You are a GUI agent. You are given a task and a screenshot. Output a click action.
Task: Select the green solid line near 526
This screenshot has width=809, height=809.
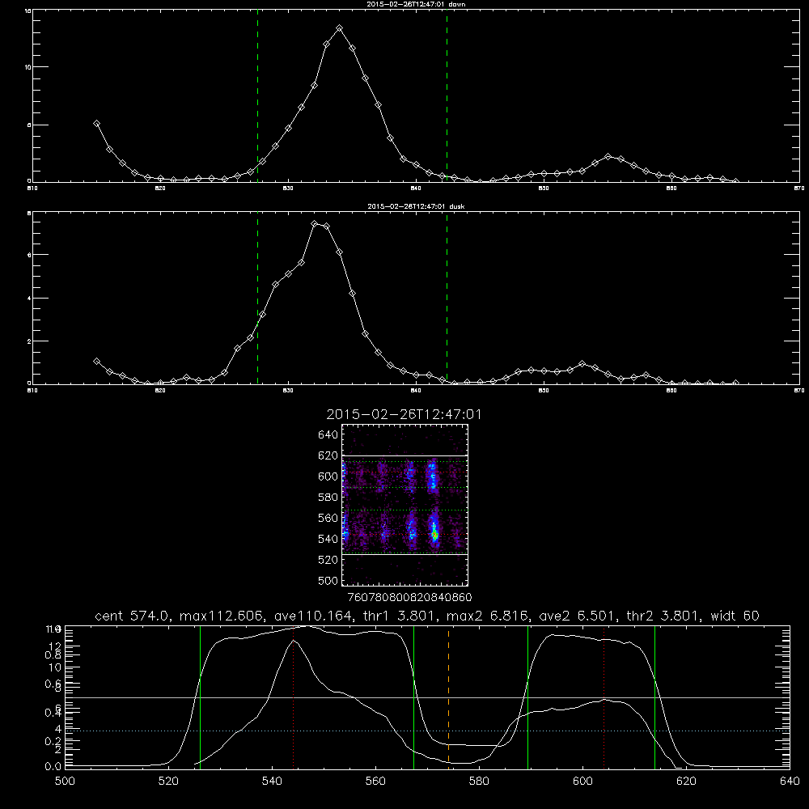tap(200, 697)
